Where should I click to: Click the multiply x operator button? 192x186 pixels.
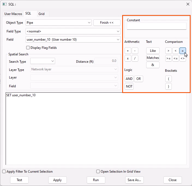click(128, 58)
